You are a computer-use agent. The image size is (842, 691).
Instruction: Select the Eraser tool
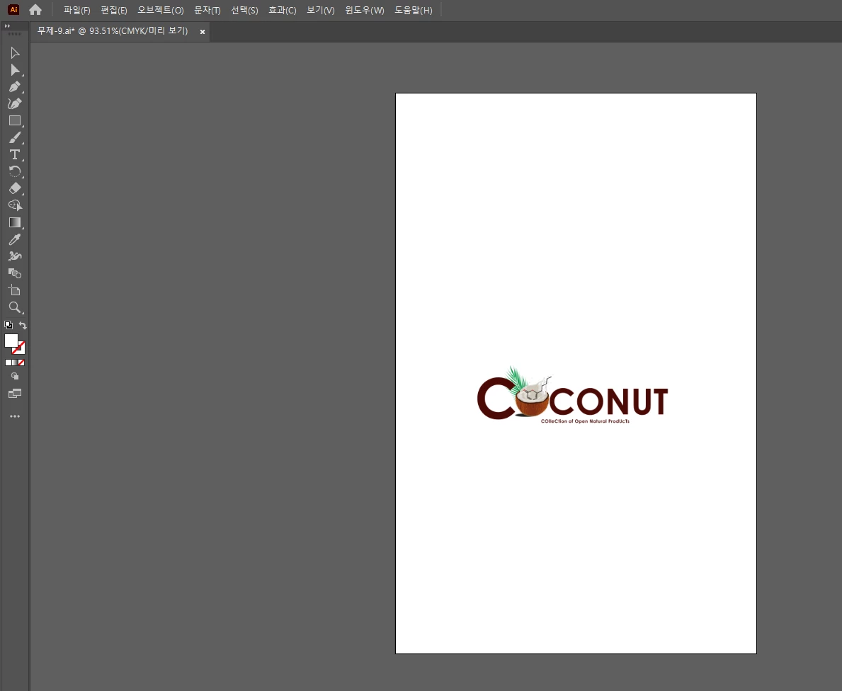pos(15,188)
